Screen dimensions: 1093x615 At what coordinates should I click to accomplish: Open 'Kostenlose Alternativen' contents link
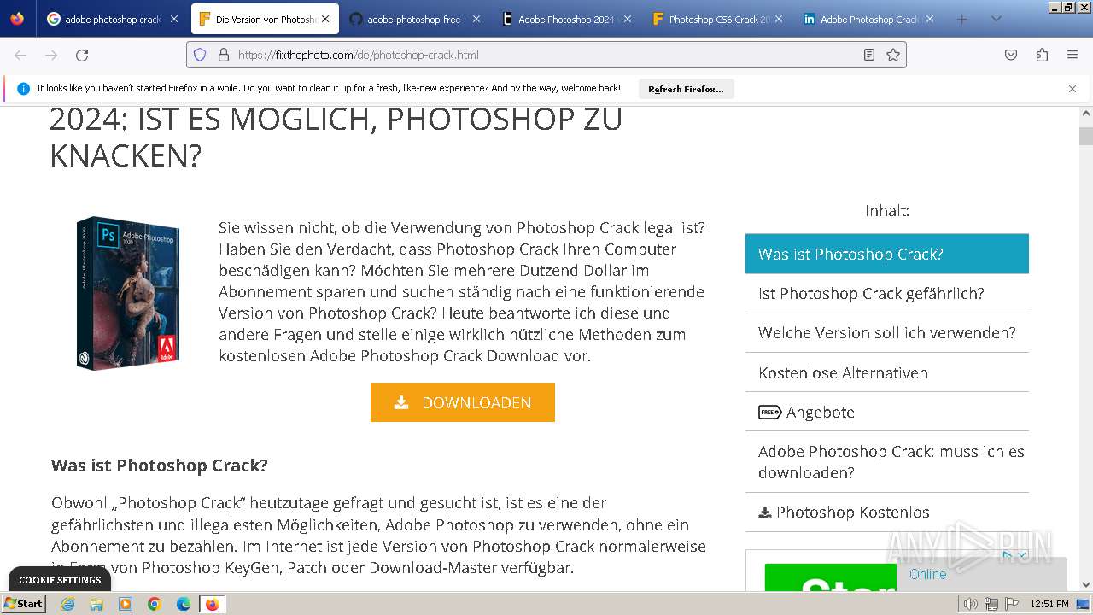tap(886, 372)
